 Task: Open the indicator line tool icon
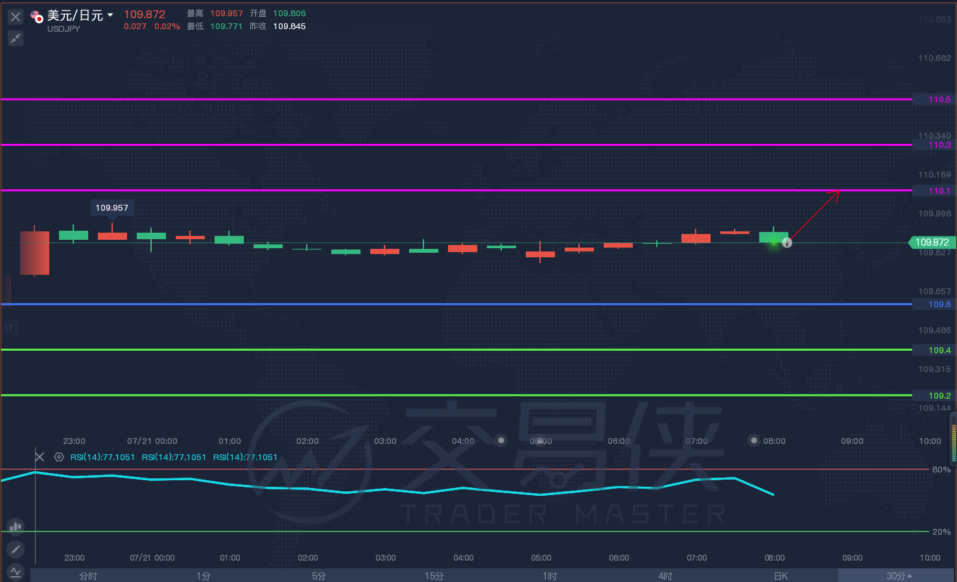click(16, 572)
